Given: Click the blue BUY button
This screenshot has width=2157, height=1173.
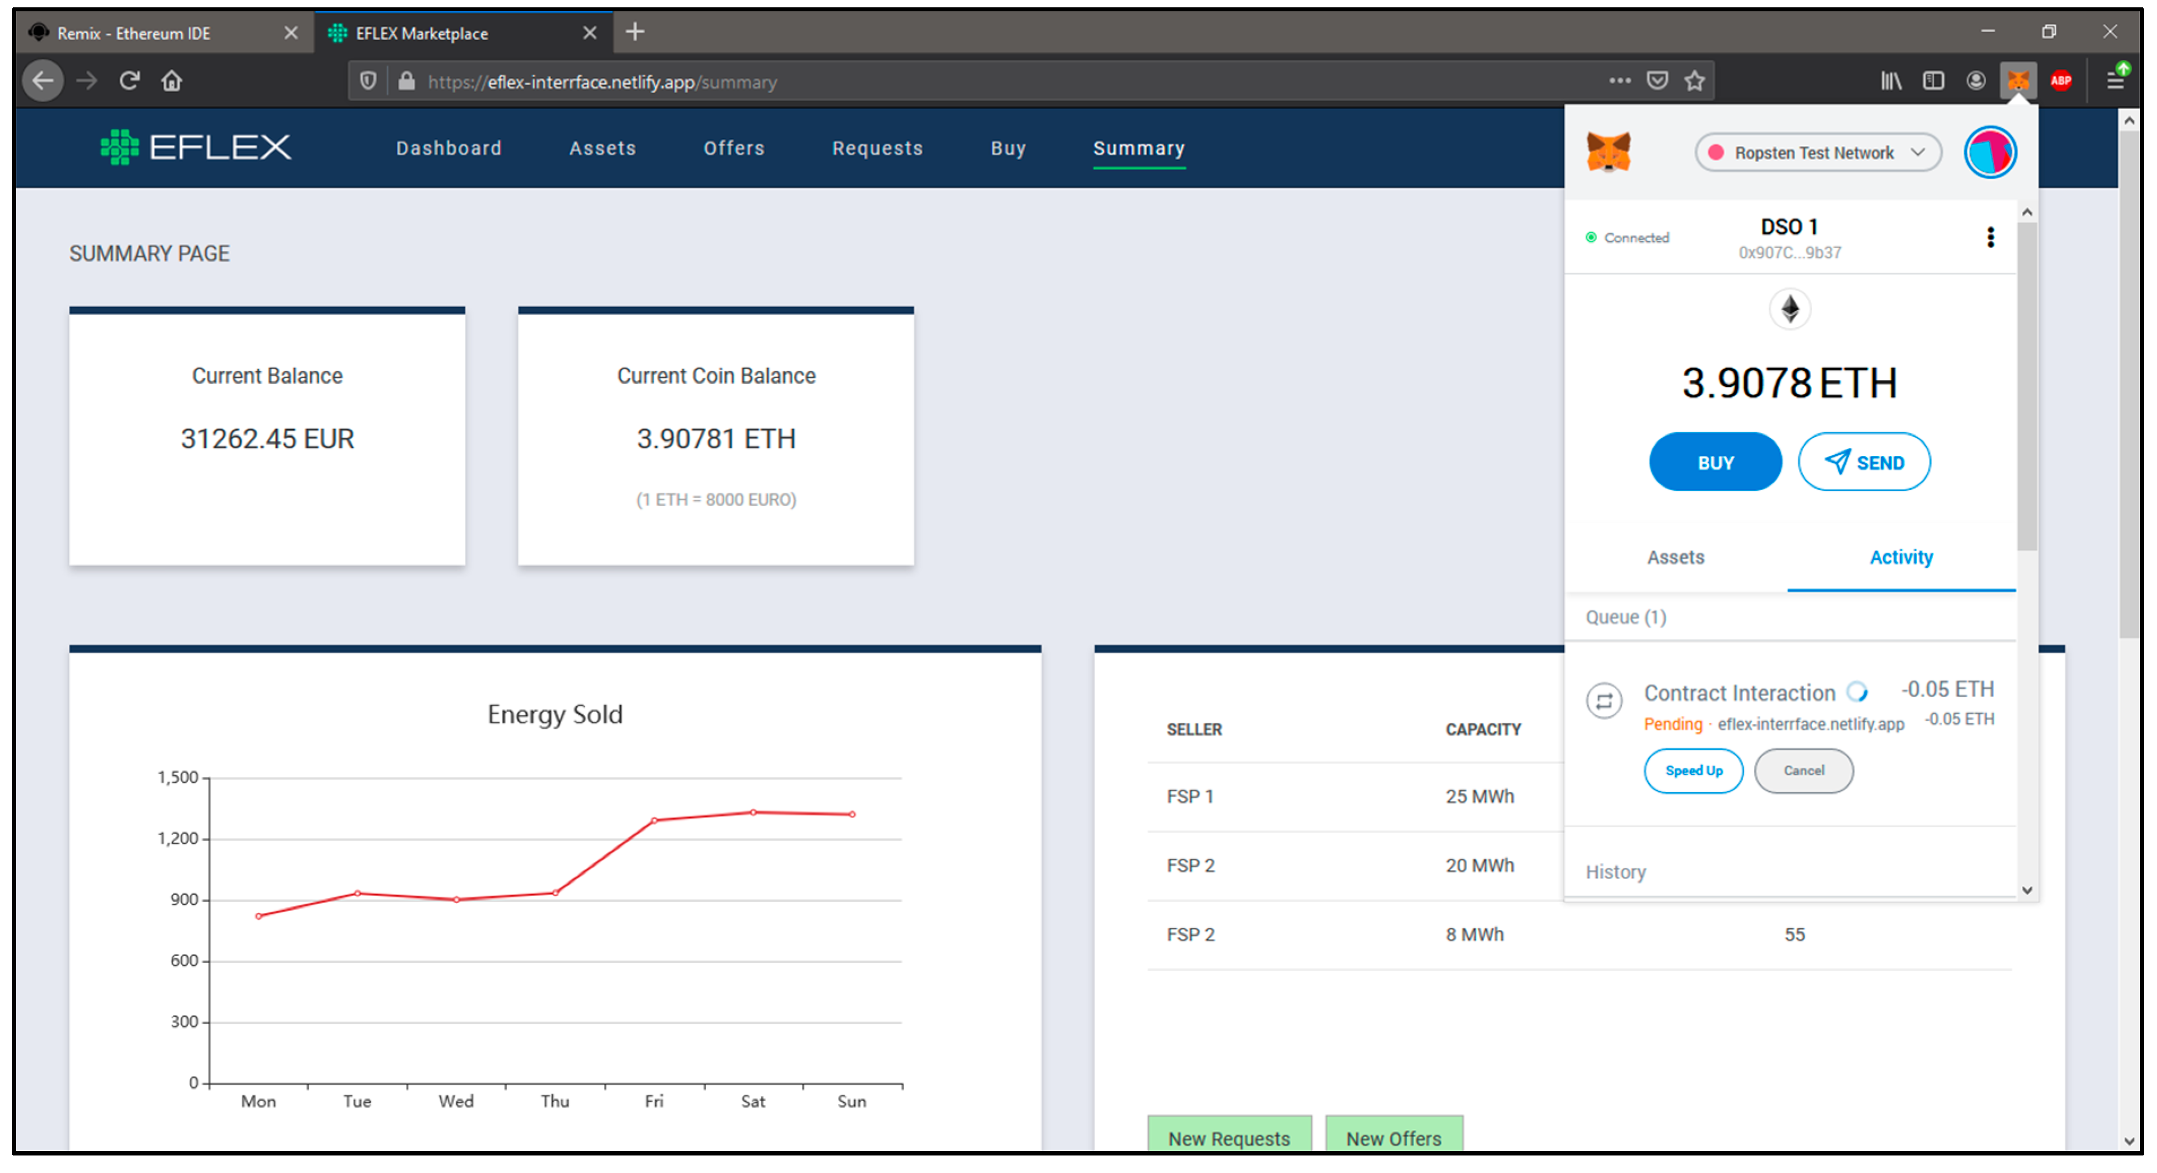Looking at the screenshot, I should [1714, 463].
